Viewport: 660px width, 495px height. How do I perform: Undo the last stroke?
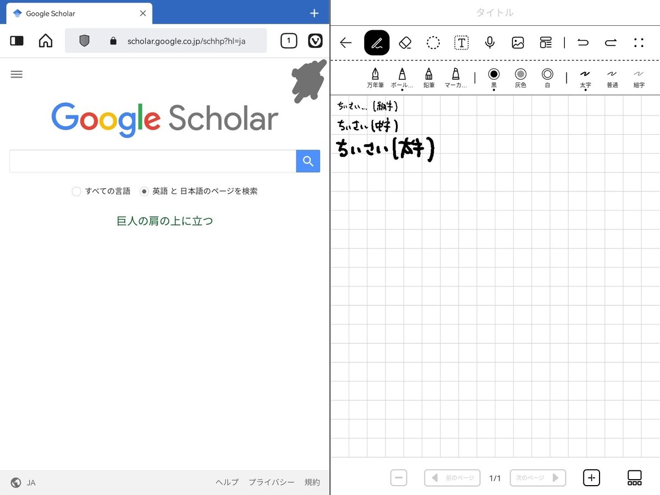click(583, 43)
